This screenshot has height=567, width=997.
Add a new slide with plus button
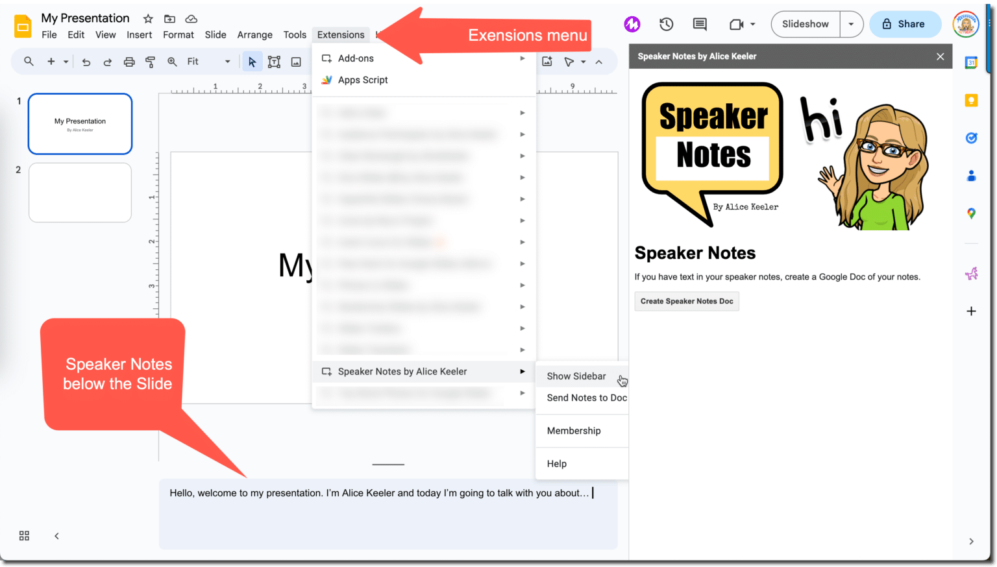pos(51,62)
